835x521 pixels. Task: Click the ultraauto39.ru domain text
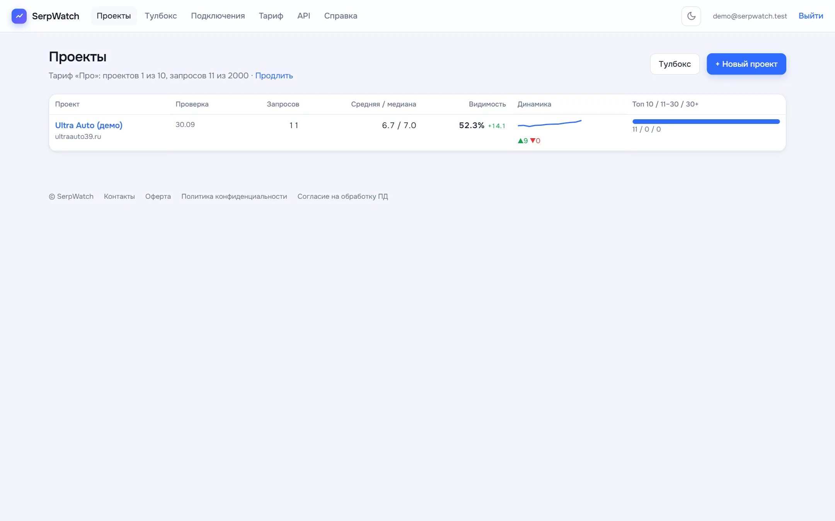coord(78,137)
